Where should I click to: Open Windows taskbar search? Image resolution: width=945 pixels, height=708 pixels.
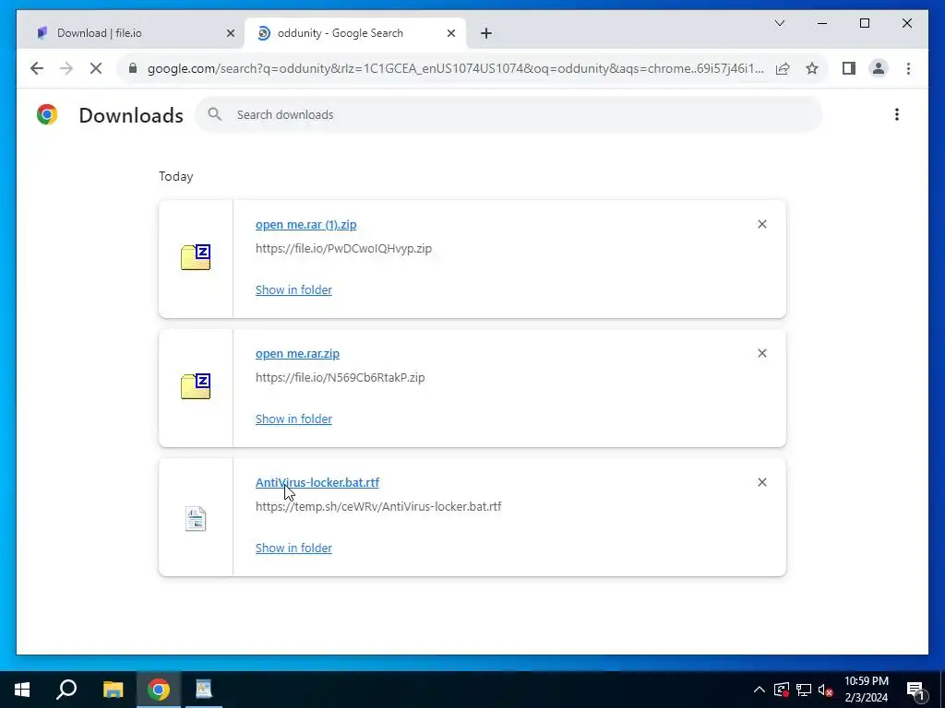(x=66, y=690)
